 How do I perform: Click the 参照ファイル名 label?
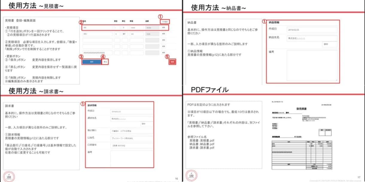[197, 137]
